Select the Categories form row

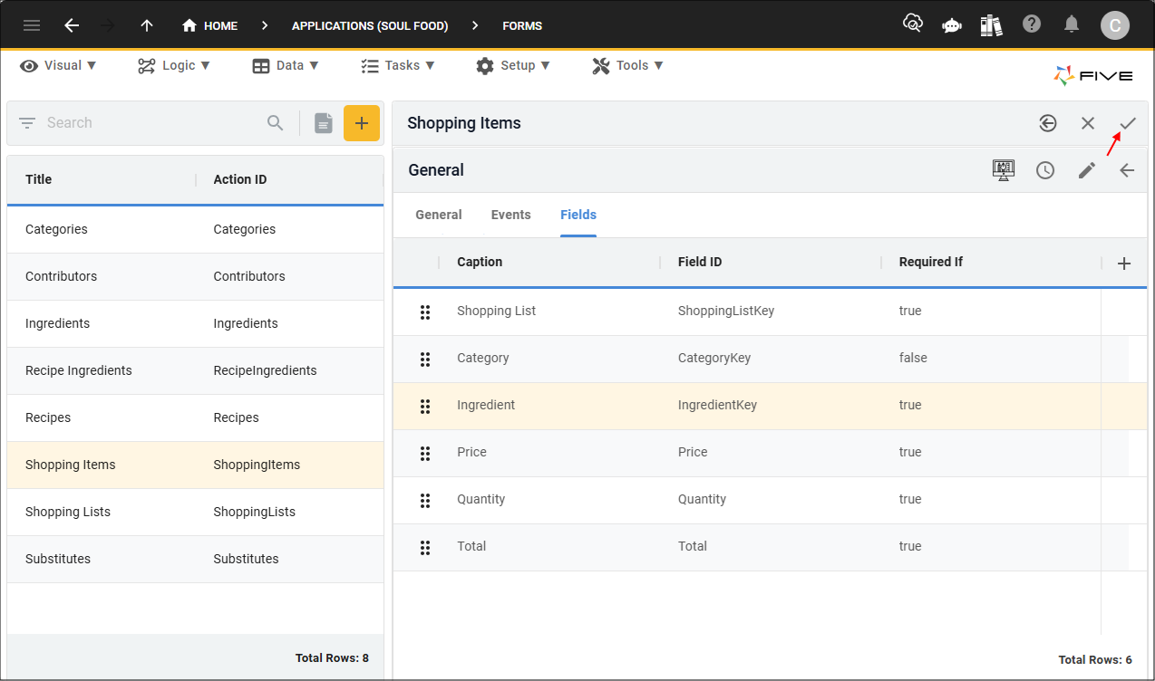click(195, 229)
